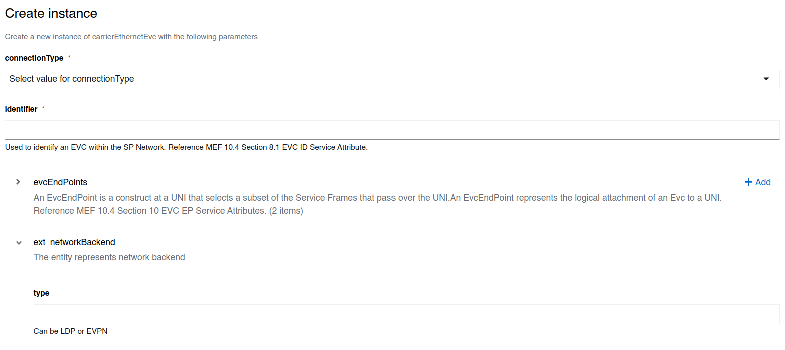Image resolution: width=785 pixels, height=350 pixels.
Task: Click the ext_networkBackend section heading
Action: click(74, 242)
